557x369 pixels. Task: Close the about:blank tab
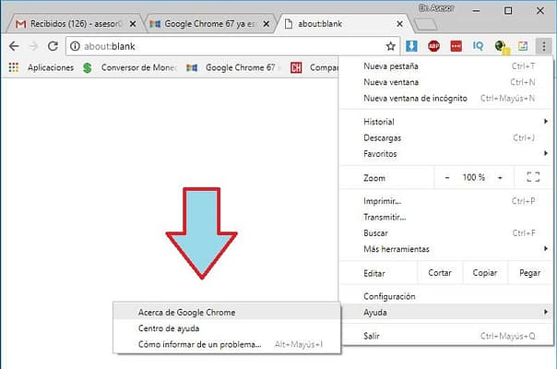tap(399, 24)
